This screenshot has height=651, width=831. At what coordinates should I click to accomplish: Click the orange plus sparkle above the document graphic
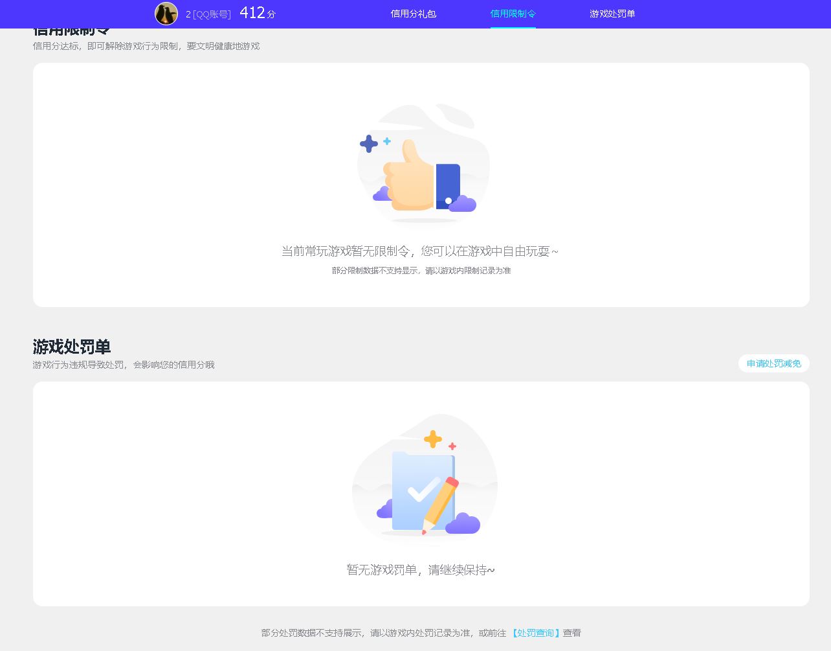pyautogui.click(x=432, y=439)
